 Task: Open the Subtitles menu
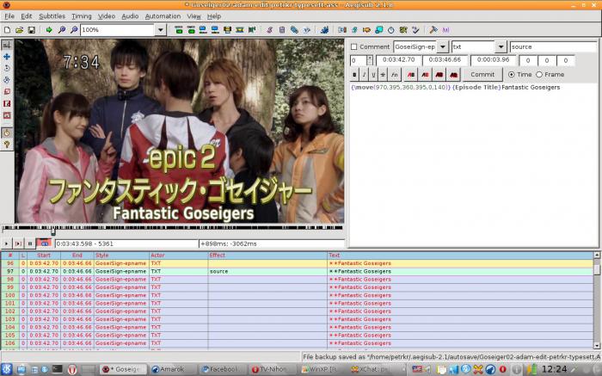click(x=52, y=16)
